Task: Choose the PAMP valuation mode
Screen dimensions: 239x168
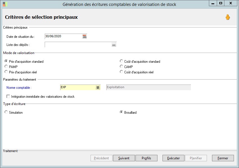Action: pos(6,66)
